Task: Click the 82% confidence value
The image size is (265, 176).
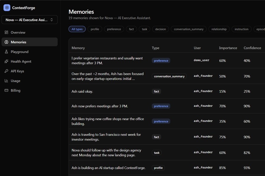Action: [247, 153]
